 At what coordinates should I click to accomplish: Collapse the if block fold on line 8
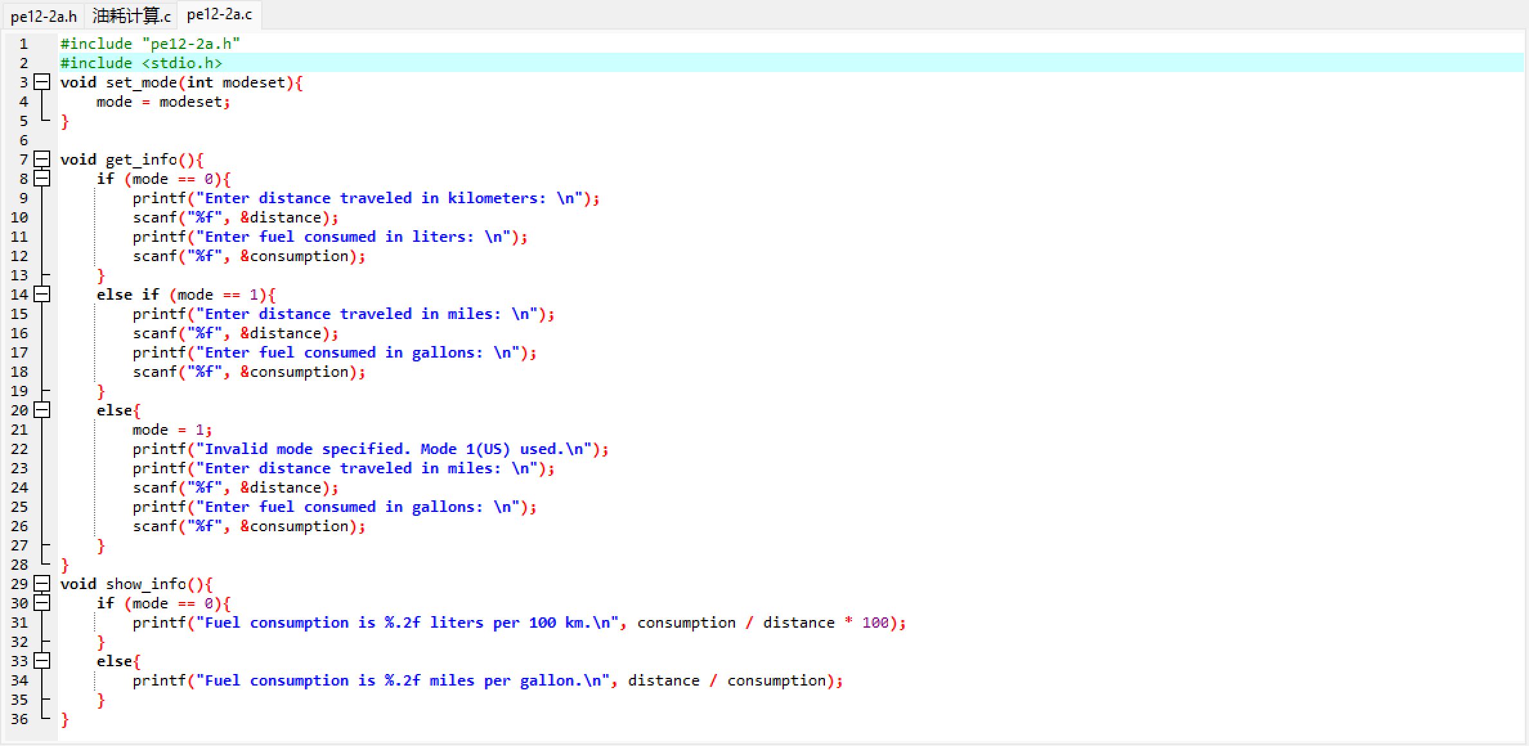tap(42, 178)
